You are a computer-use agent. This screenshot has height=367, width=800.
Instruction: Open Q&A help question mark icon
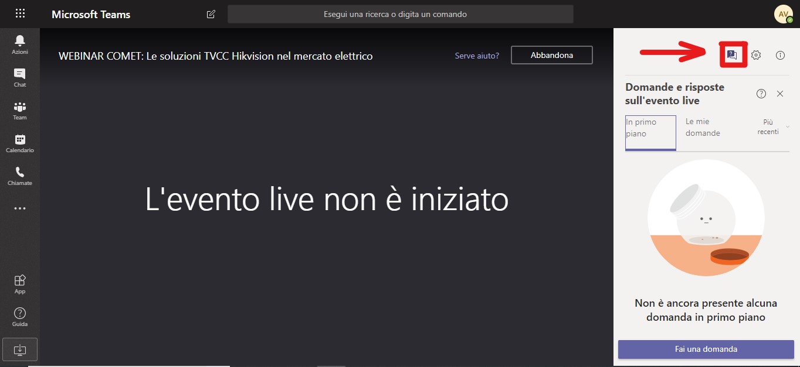point(761,94)
